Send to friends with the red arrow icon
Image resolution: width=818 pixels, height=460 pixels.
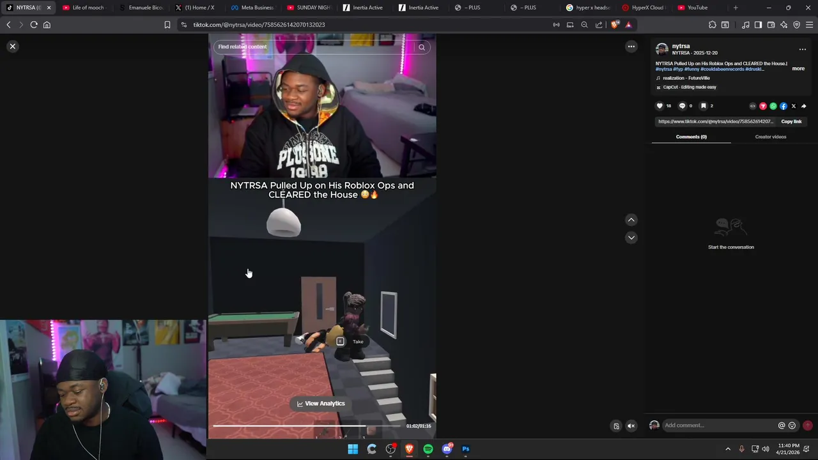[762, 106]
